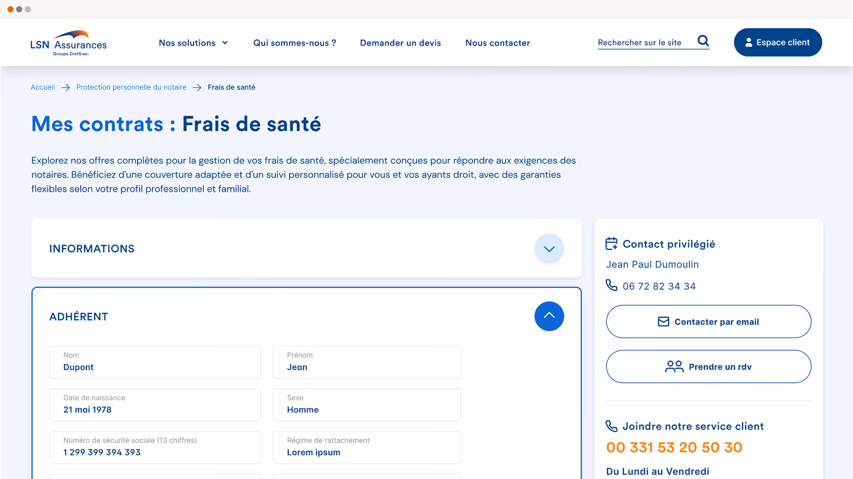853x479 pixels.
Task: Click phone number 06 72 82 34 34
Action: 659,286
